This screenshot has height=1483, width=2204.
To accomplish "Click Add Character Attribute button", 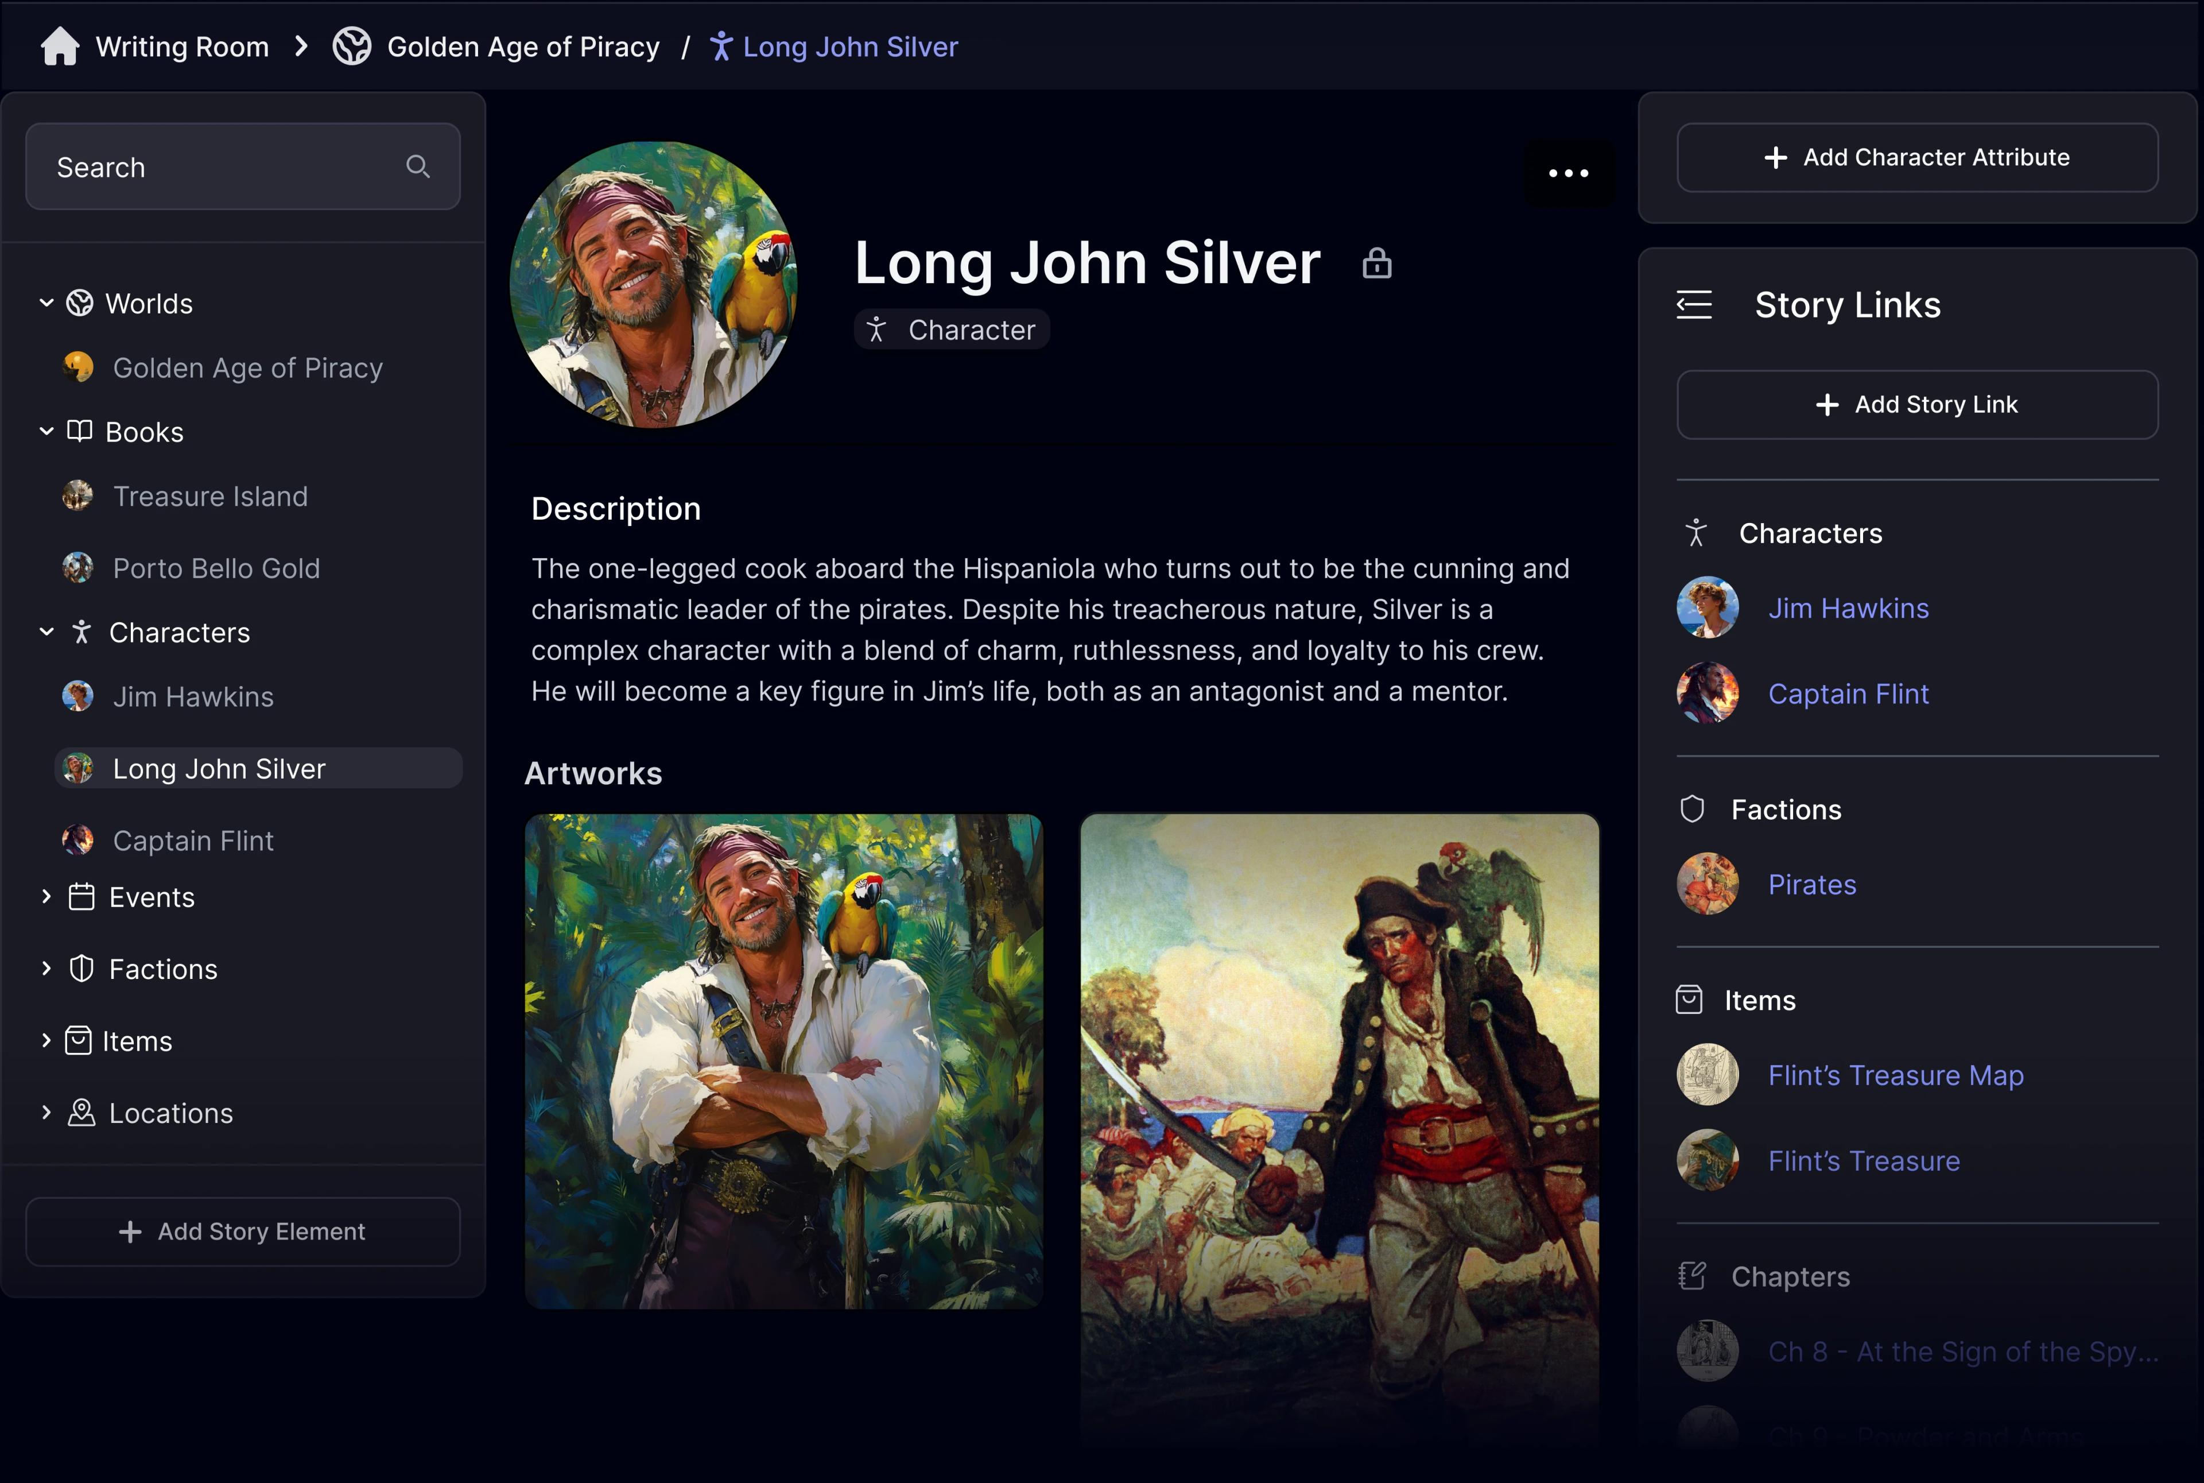I will (1916, 157).
